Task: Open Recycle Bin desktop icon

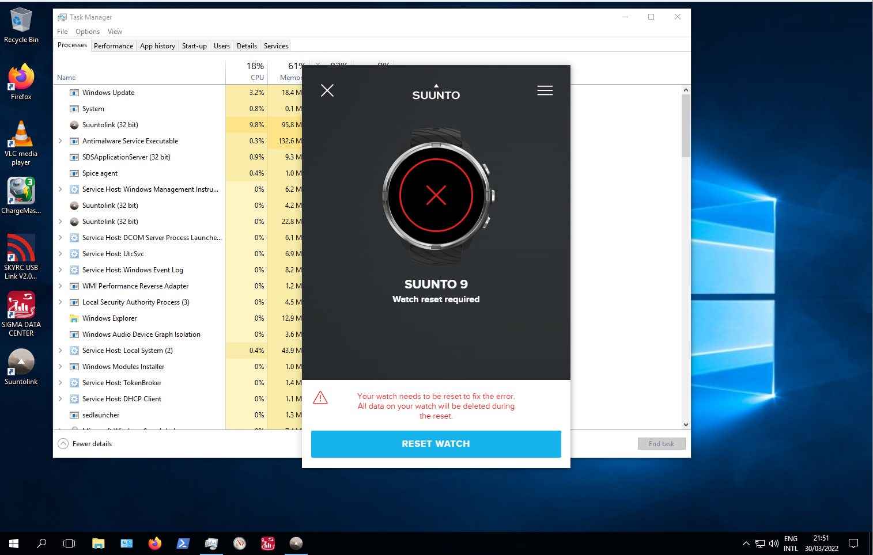Action: 21,26
